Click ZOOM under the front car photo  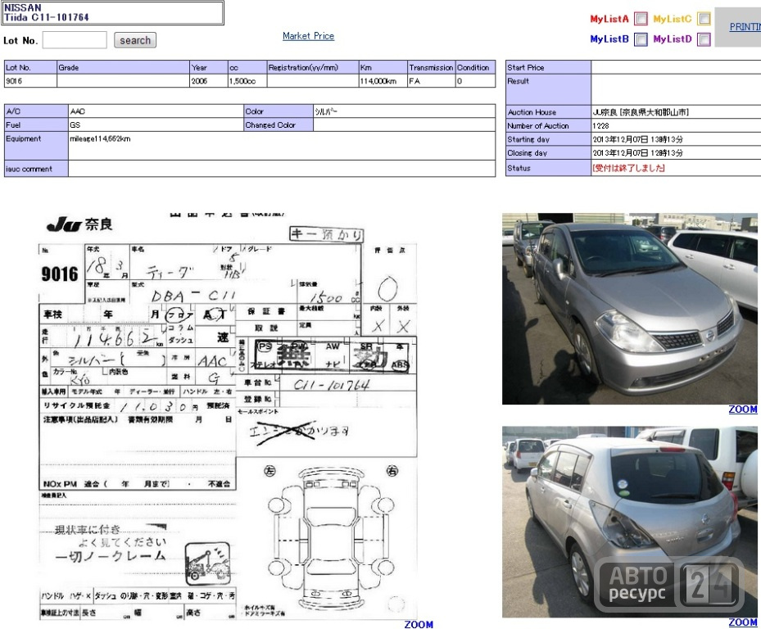pyautogui.click(x=742, y=410)
